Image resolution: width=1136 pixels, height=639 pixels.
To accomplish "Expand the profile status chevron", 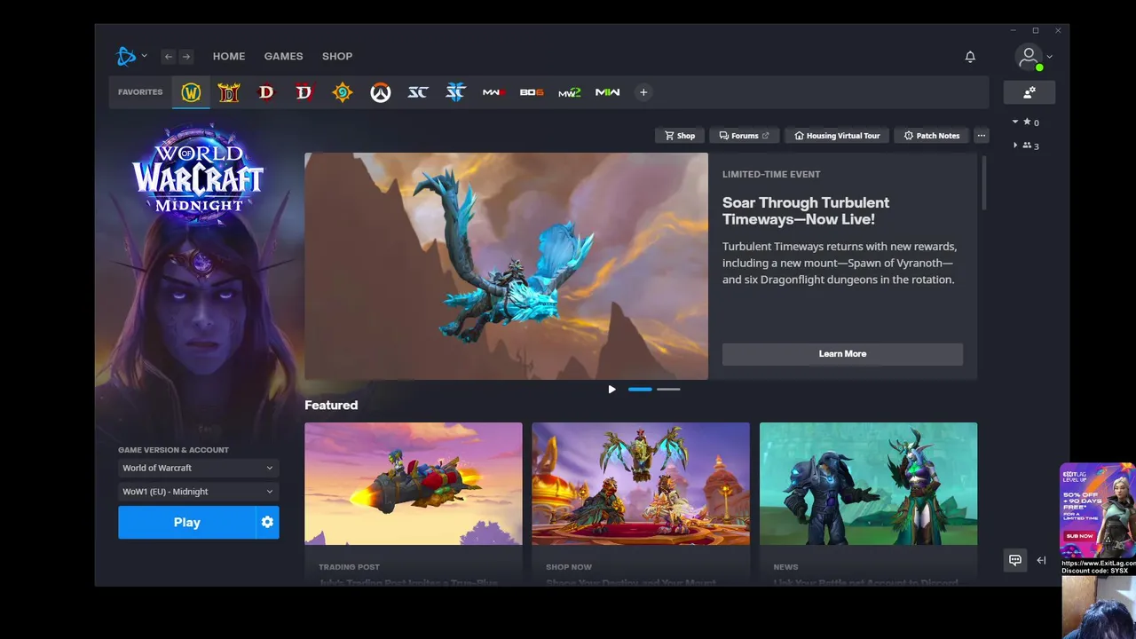I will pyautogui.click(x=1050, y=57).
